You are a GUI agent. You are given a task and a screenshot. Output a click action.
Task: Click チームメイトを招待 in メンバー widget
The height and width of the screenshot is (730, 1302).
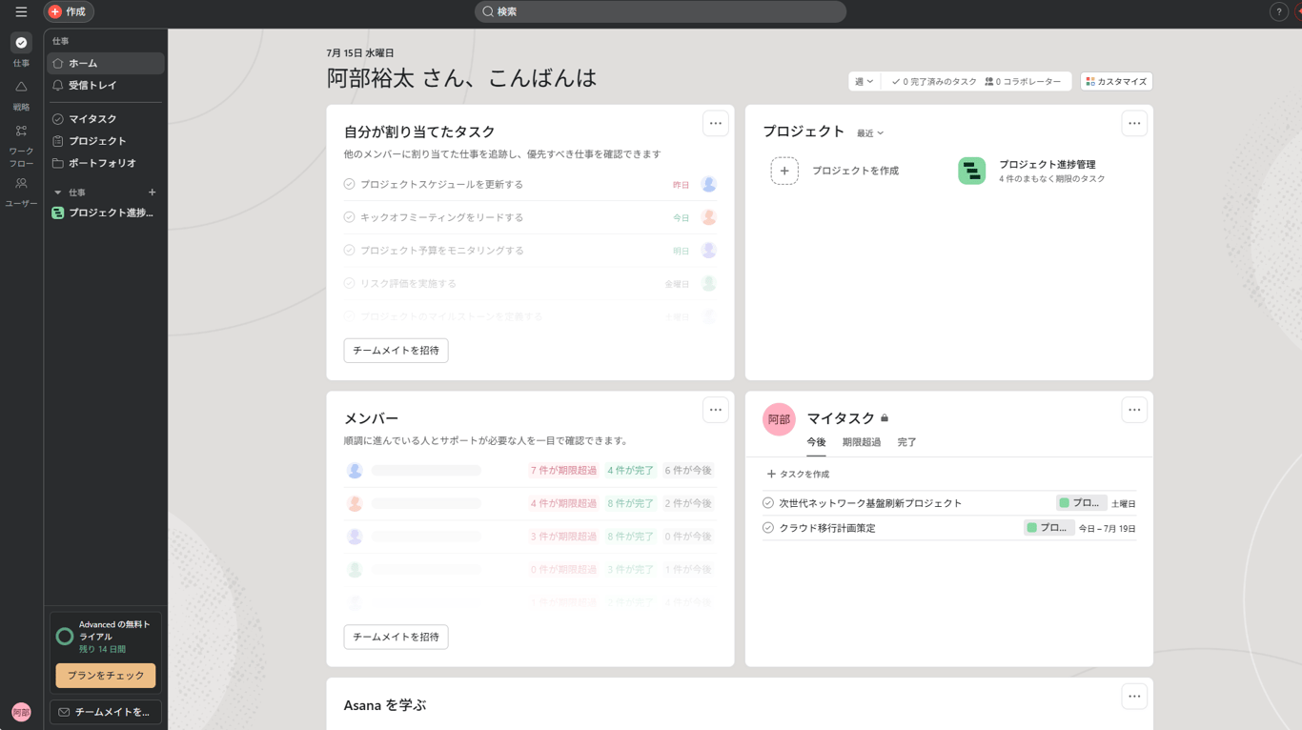click(x=396, y=637)
